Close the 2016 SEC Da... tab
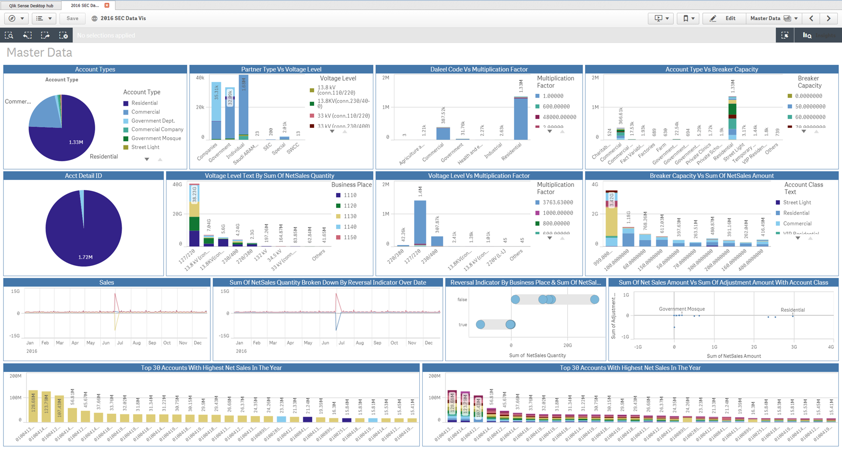Image resolution: width=842 pixels, height=449 pixels. click(x=107, y=5)
